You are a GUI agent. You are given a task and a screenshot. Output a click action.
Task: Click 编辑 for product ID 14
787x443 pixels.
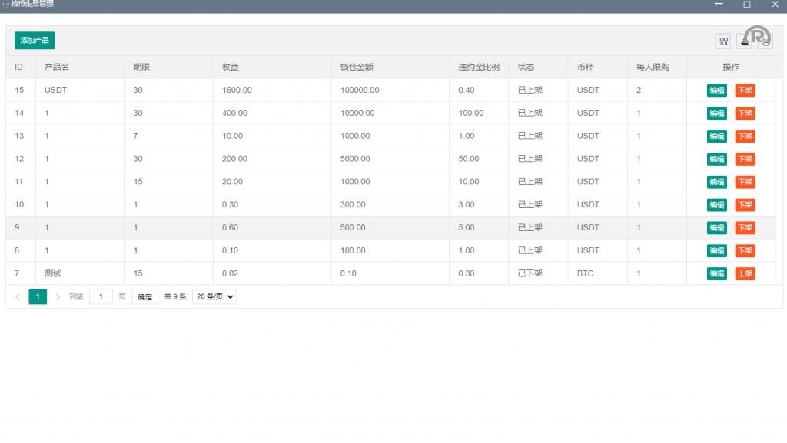716,114
